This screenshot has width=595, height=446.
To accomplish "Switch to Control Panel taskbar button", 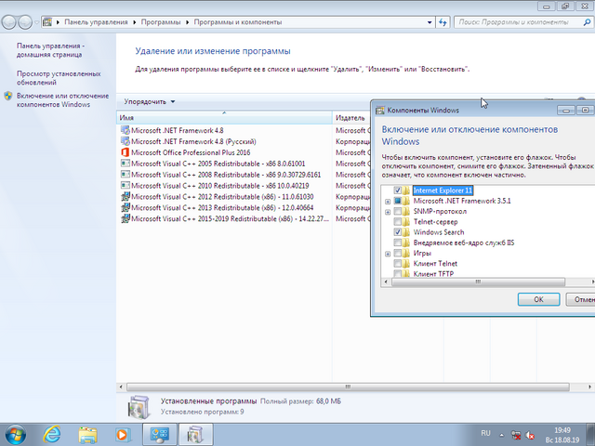I will (159, 435).
